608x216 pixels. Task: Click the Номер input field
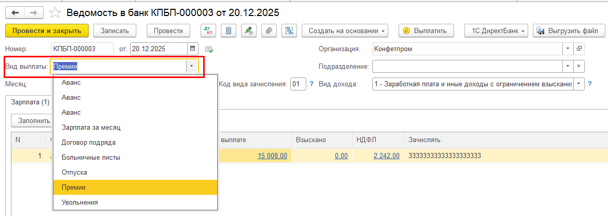(82, 49)
